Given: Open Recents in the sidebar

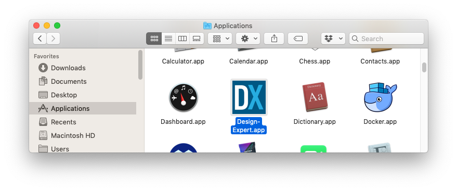Looking at the screenshot, I should [x=83, y=122].
